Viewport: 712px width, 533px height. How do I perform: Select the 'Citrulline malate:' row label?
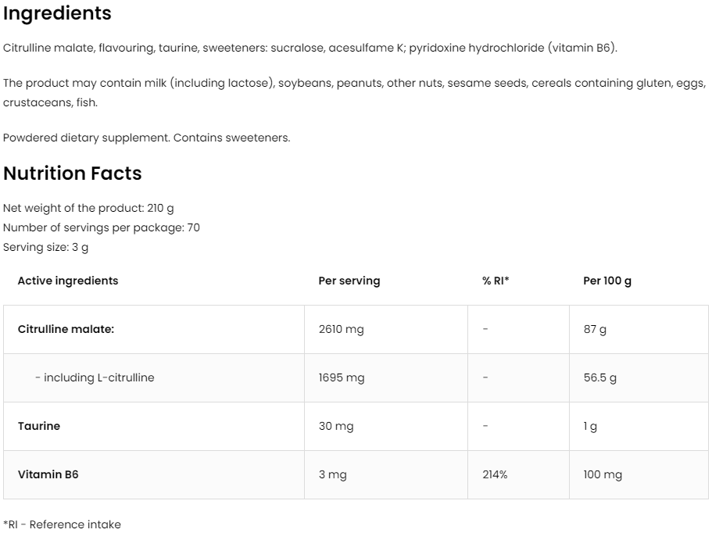coord(66,329)
